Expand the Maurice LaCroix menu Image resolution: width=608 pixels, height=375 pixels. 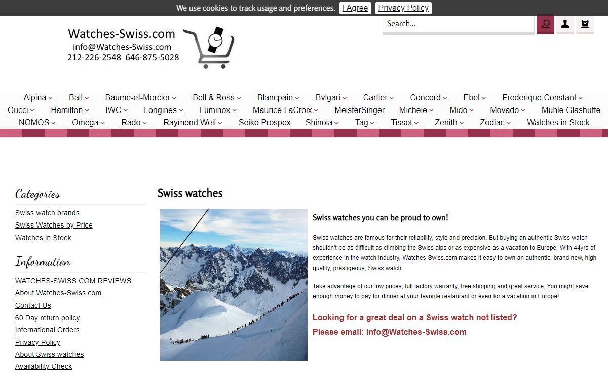coord(286,110)
